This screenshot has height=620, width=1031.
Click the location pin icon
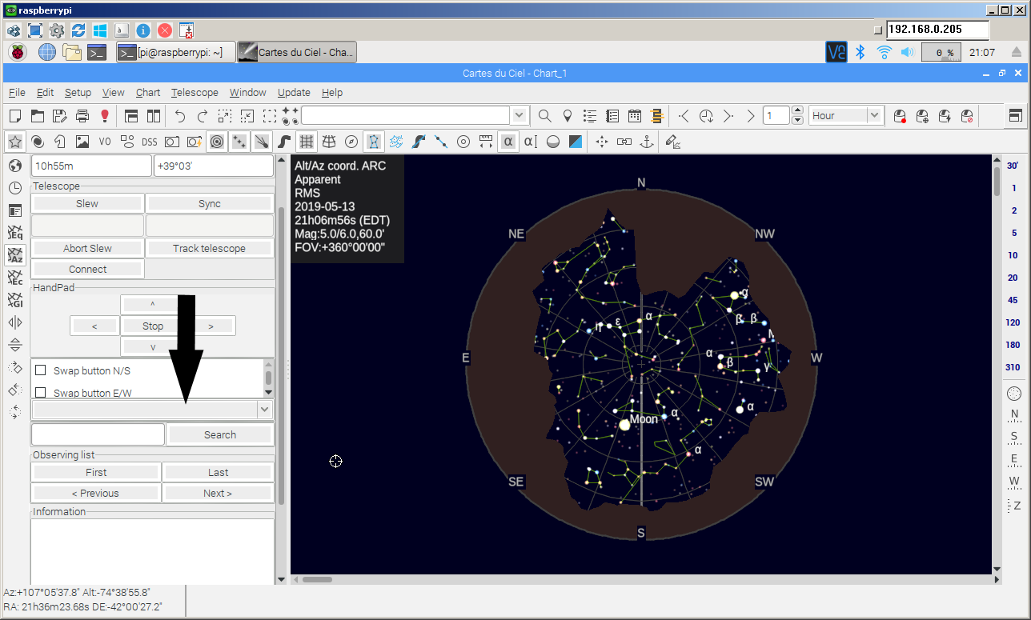click(x=568, y=116)
